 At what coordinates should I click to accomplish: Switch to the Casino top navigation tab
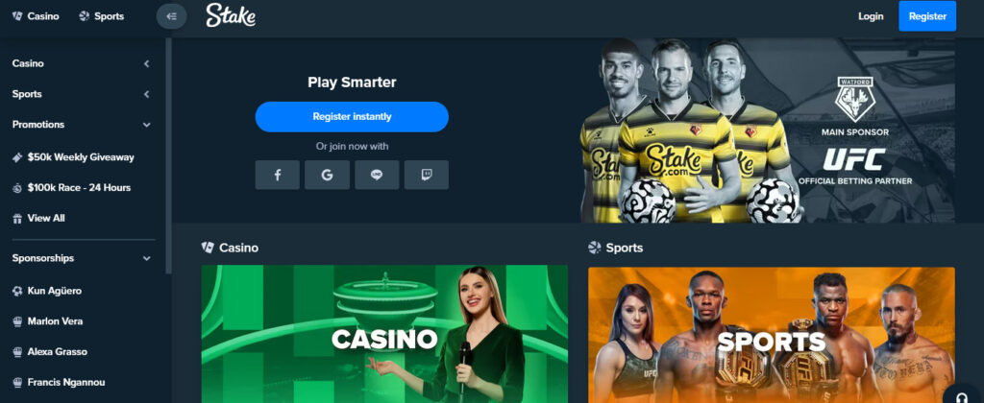point(36,16)
